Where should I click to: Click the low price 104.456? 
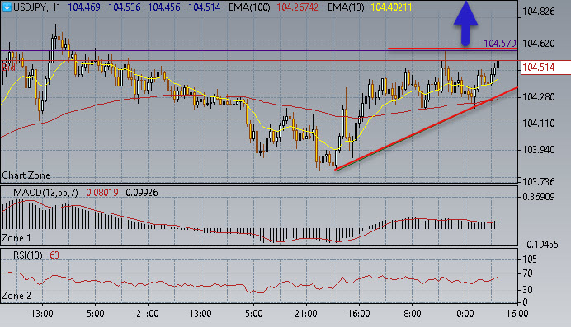164,7
